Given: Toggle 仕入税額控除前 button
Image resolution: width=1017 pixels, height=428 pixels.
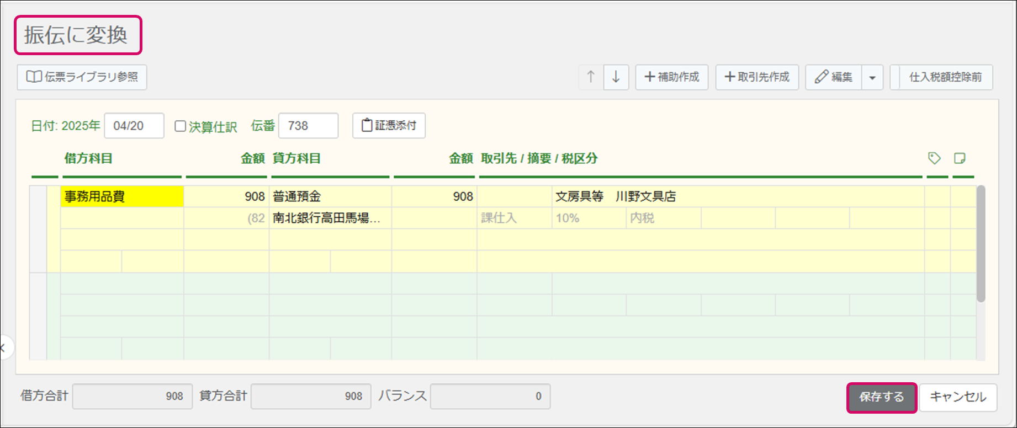Looking at the screenshot, I should point(945,77).
